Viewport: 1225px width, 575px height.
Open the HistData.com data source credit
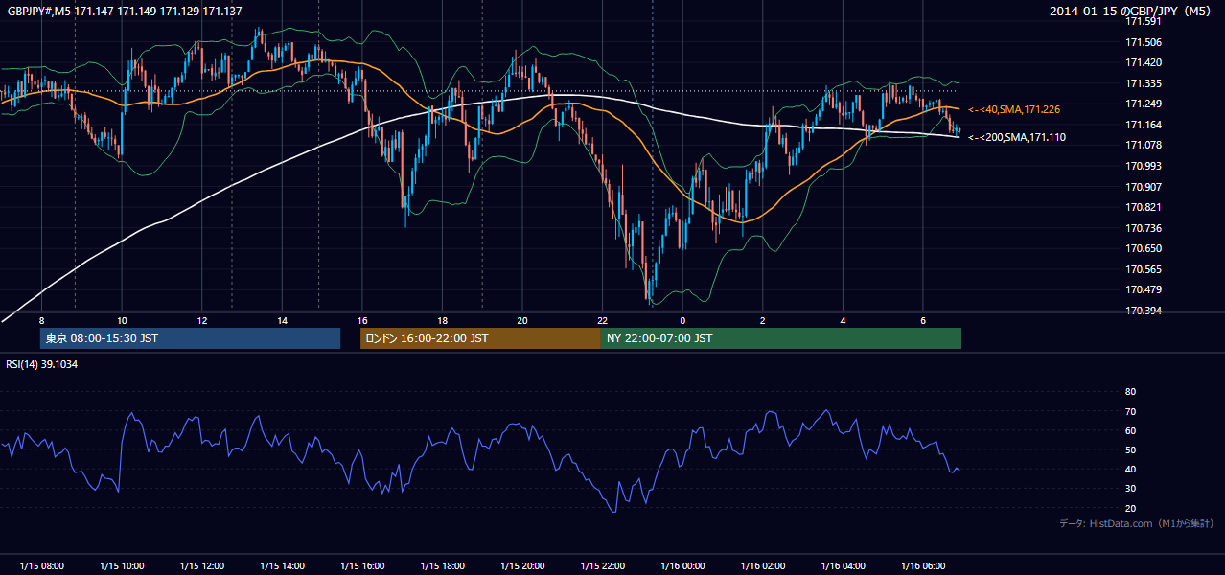1136,524
